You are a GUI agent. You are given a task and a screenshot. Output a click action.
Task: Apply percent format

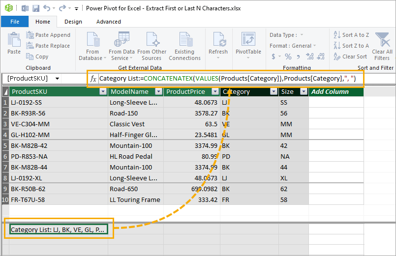click(288, 56)
